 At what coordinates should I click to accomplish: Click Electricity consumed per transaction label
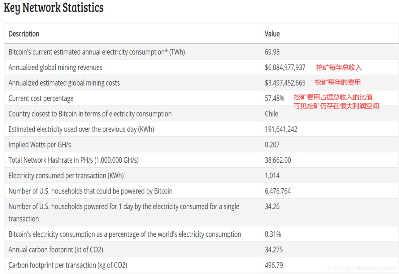(x=66, y=176)
